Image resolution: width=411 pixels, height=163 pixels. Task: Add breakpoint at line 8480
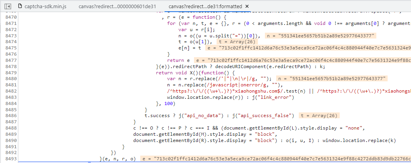pyautogui.click(x=11, y=79)
